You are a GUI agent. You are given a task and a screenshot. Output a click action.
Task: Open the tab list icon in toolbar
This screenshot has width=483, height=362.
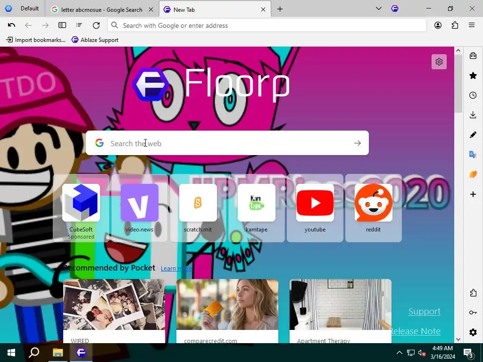tap(79, 25)
